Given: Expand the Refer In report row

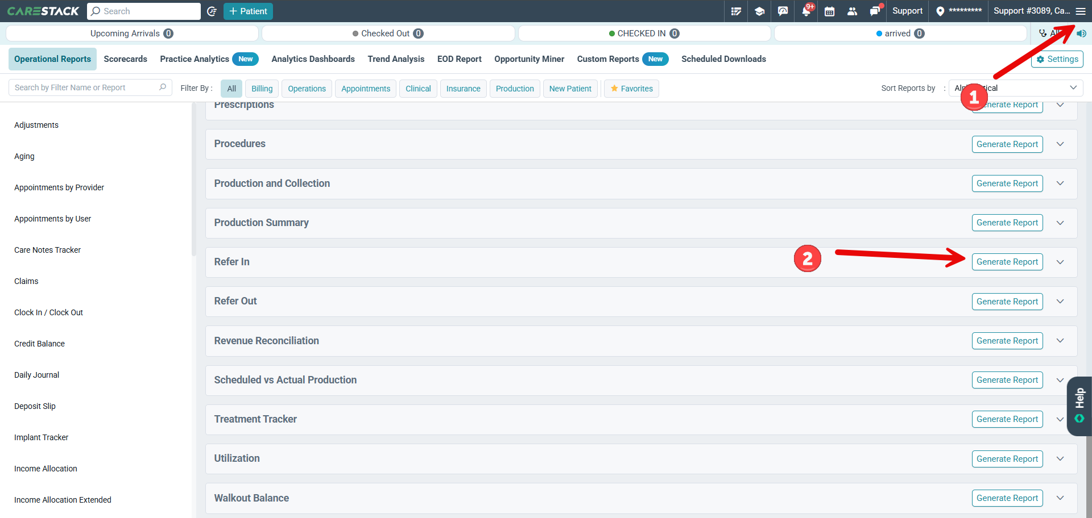Looking at the screenshot, I should (x=1060, y=262).
